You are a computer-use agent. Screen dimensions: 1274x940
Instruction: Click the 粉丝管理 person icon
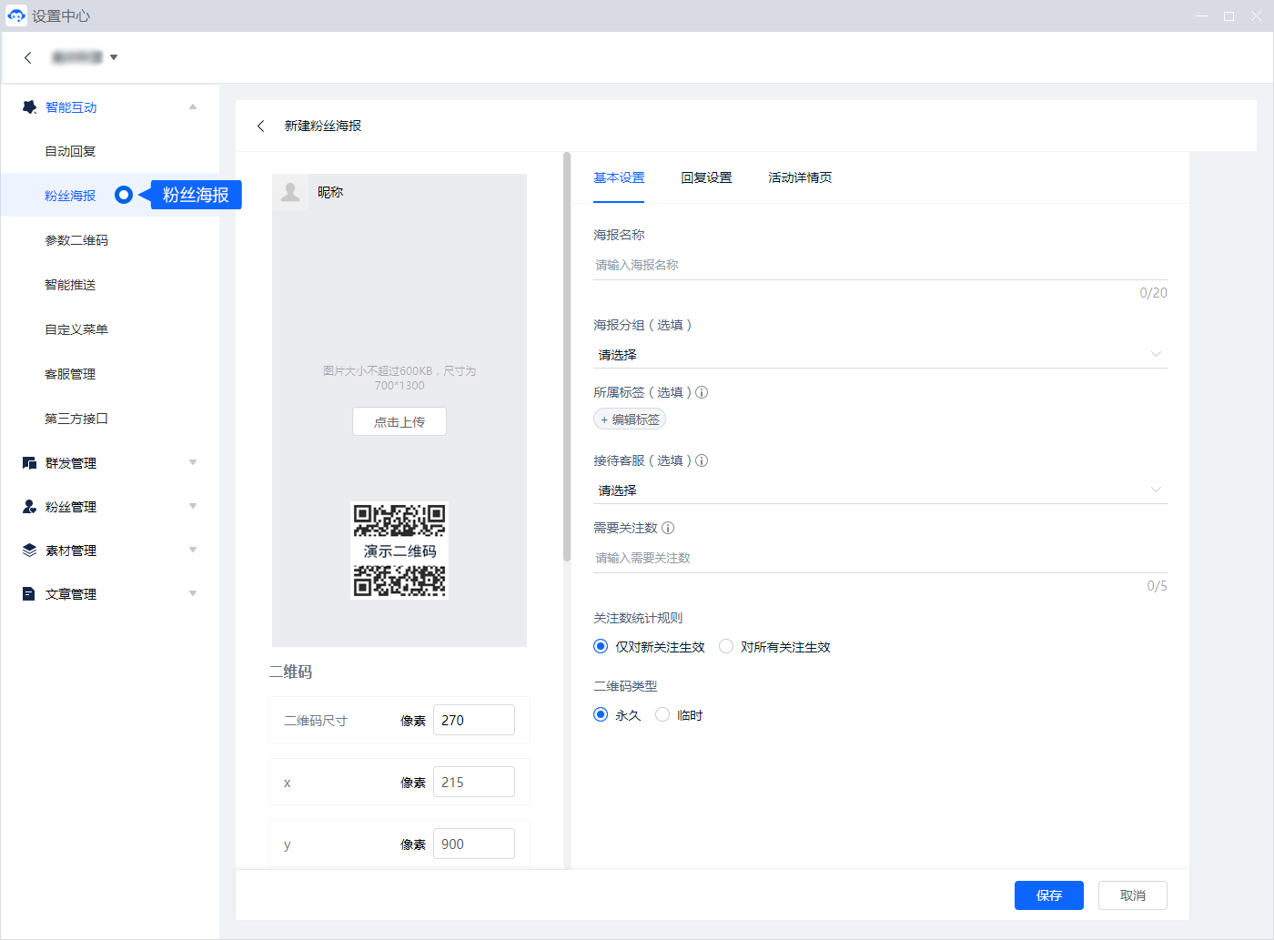[29, 507]
